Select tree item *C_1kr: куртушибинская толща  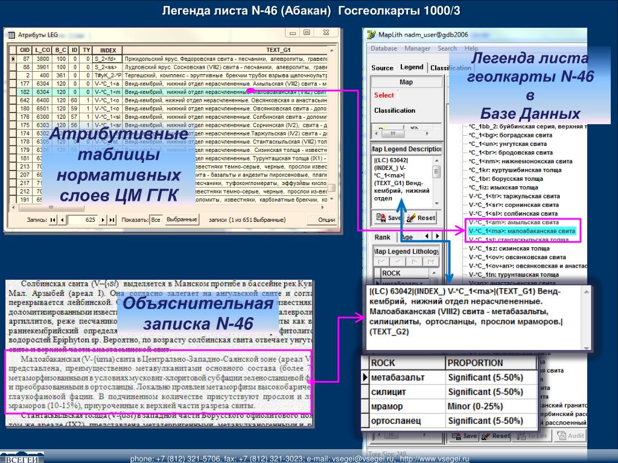(x=515, y=170)
